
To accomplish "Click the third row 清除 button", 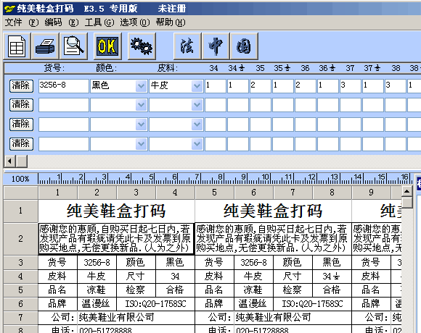I will click(21, 125).
